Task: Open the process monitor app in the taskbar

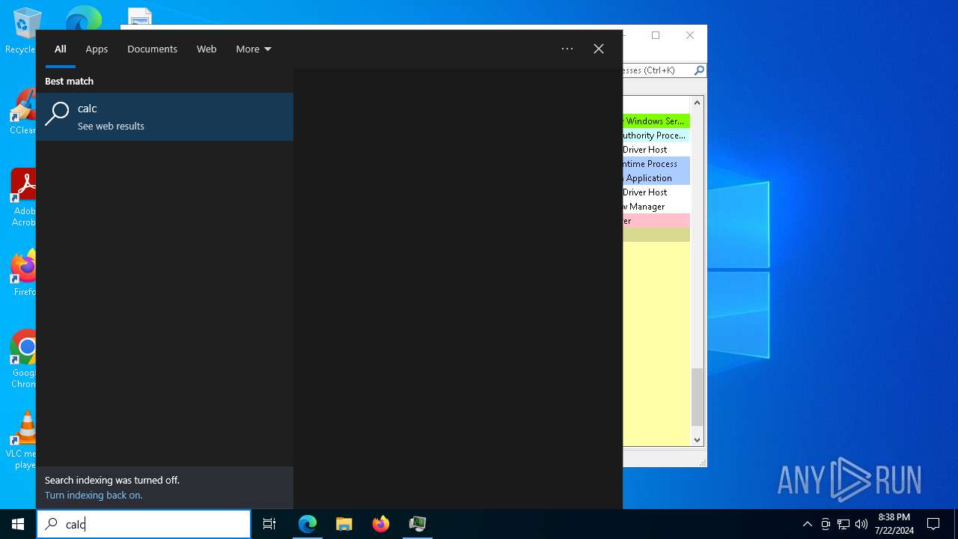Action: pyautogui.click(x=418, y=524)
